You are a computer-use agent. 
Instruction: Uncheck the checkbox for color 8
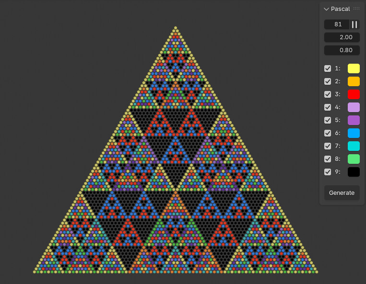pos(328,159)
